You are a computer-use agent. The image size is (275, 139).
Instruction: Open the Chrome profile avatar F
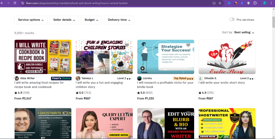pos(265,3)
